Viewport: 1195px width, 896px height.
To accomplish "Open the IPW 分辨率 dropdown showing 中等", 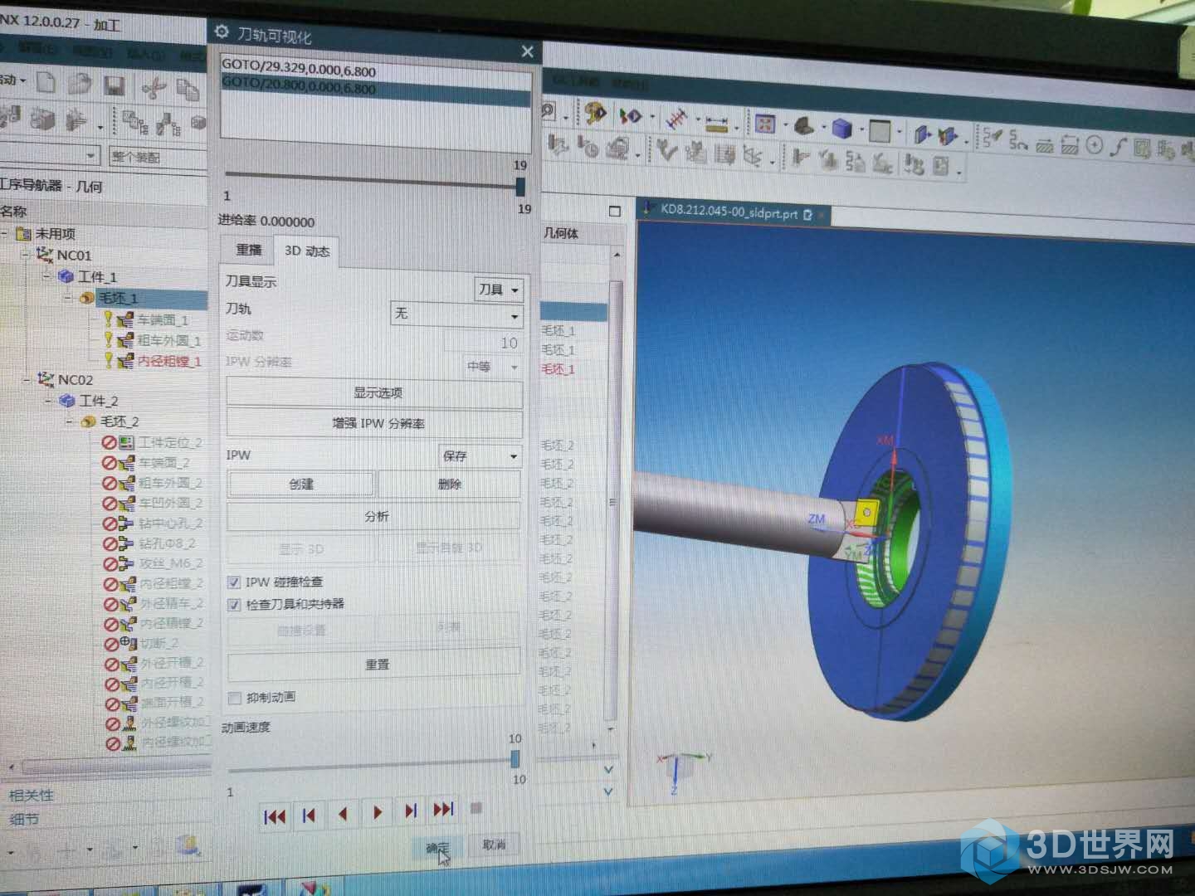I will coord(491,366).
